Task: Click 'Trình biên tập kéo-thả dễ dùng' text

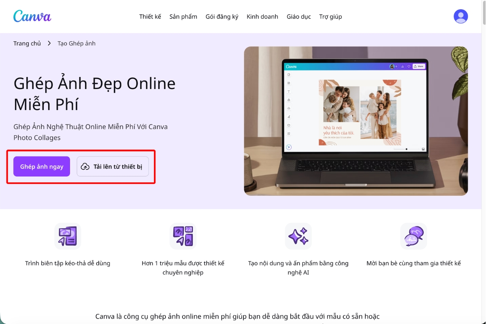Action: coord(68,263)
